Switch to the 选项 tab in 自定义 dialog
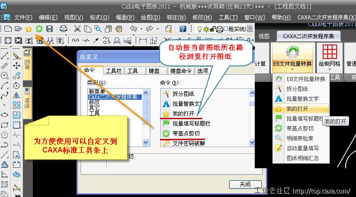This screenshot has height=197, width=356. (x=203, y=71)
